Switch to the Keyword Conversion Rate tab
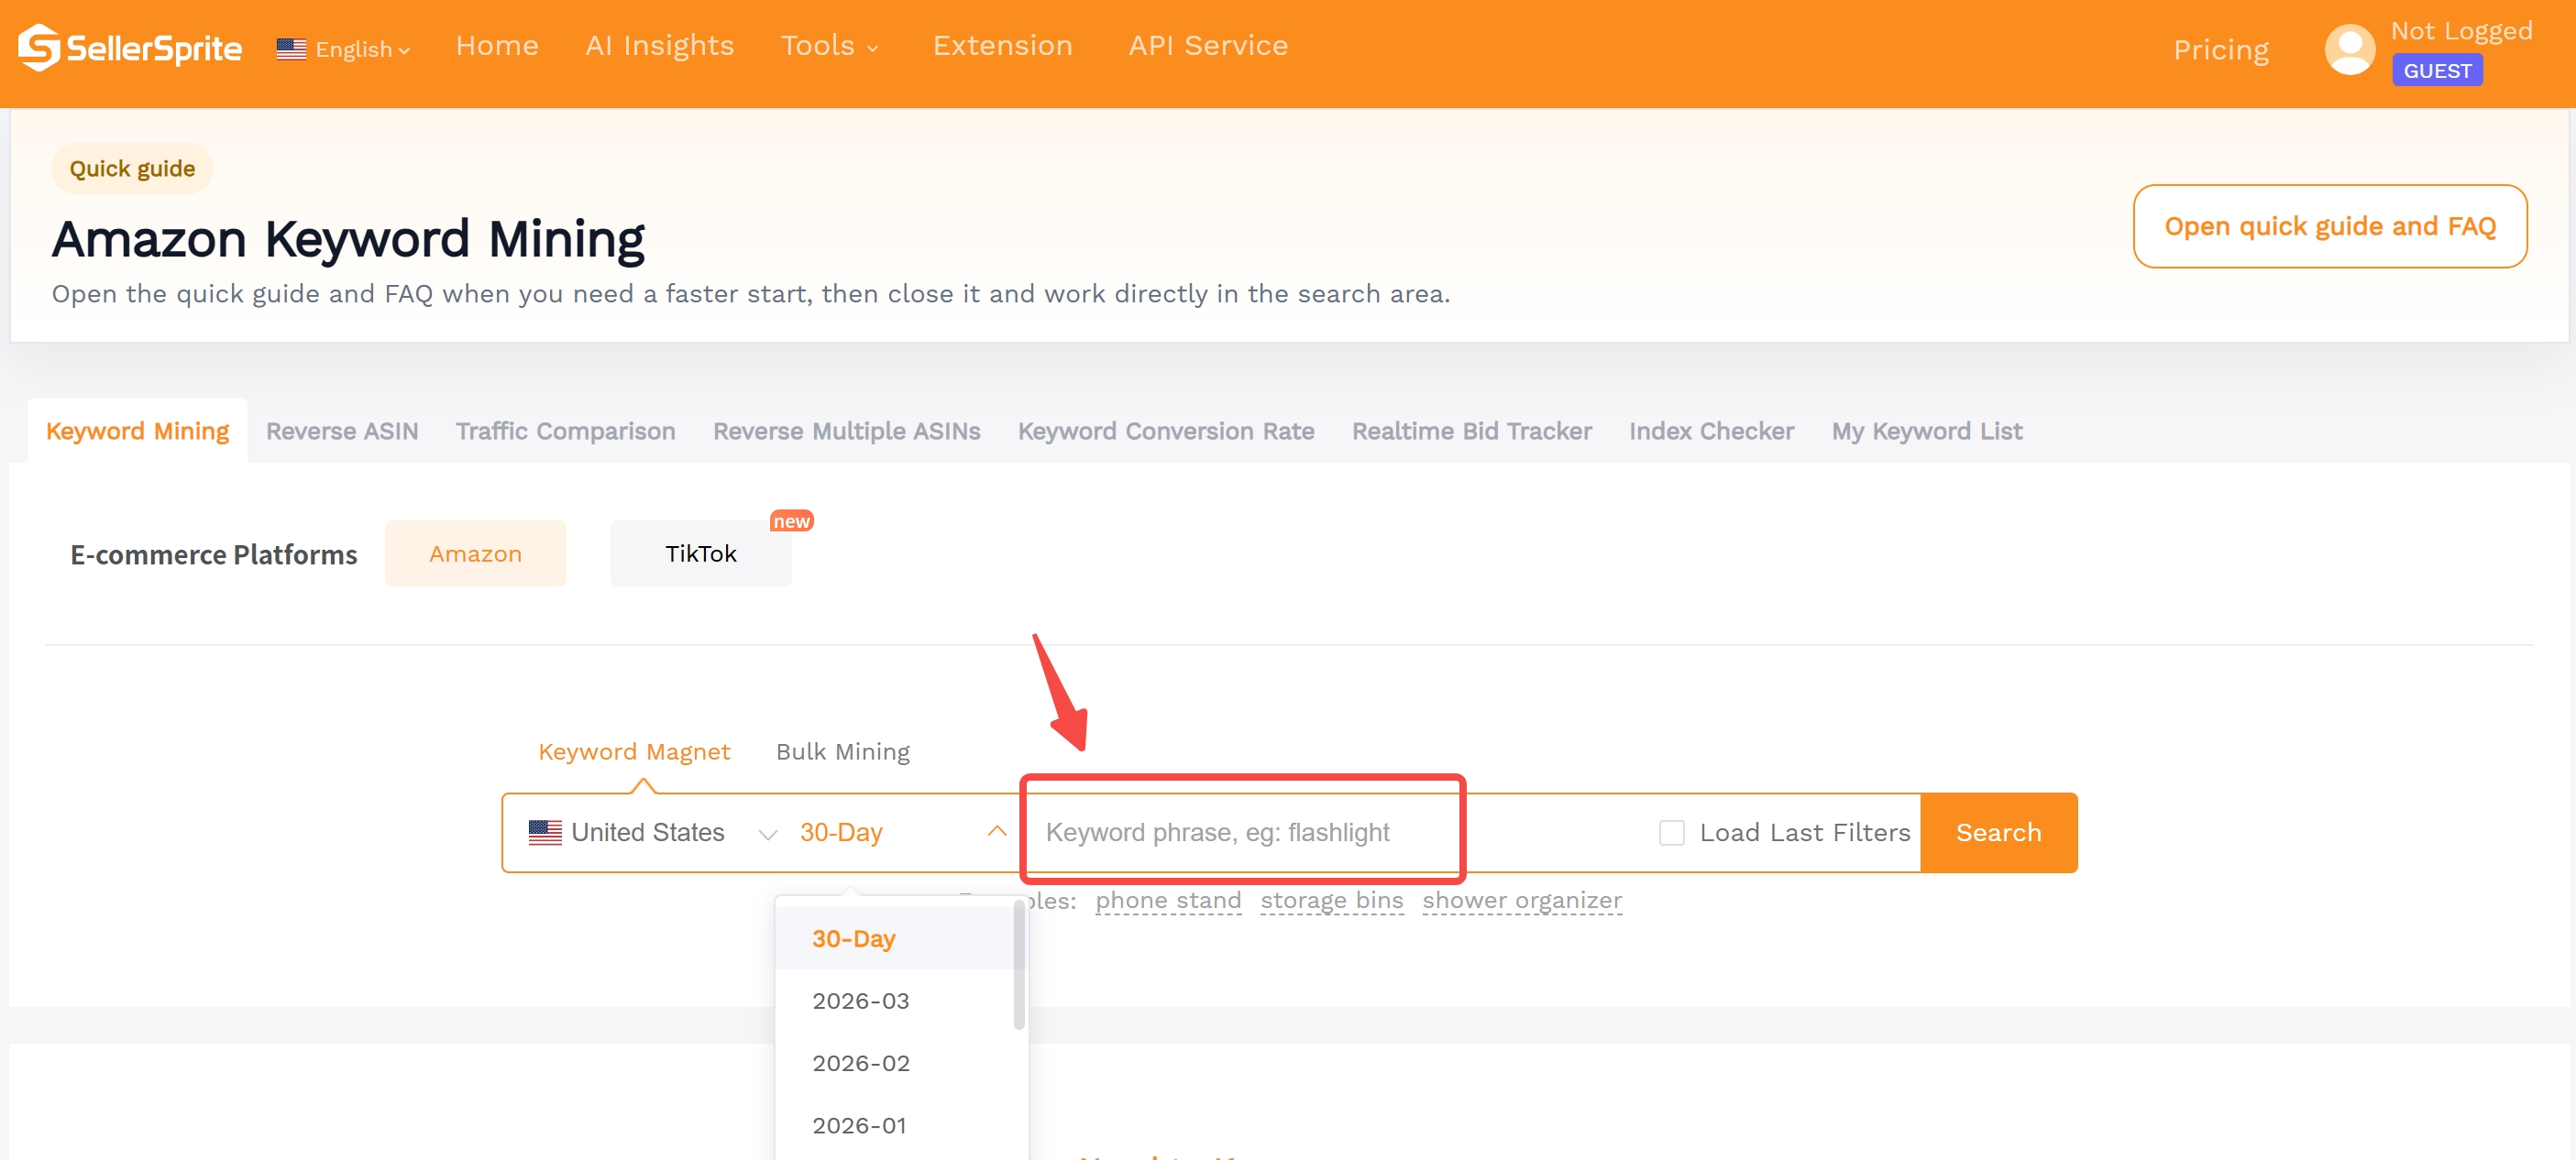Viewport: 2576px width, 1160px height. tap(1165, 431)
